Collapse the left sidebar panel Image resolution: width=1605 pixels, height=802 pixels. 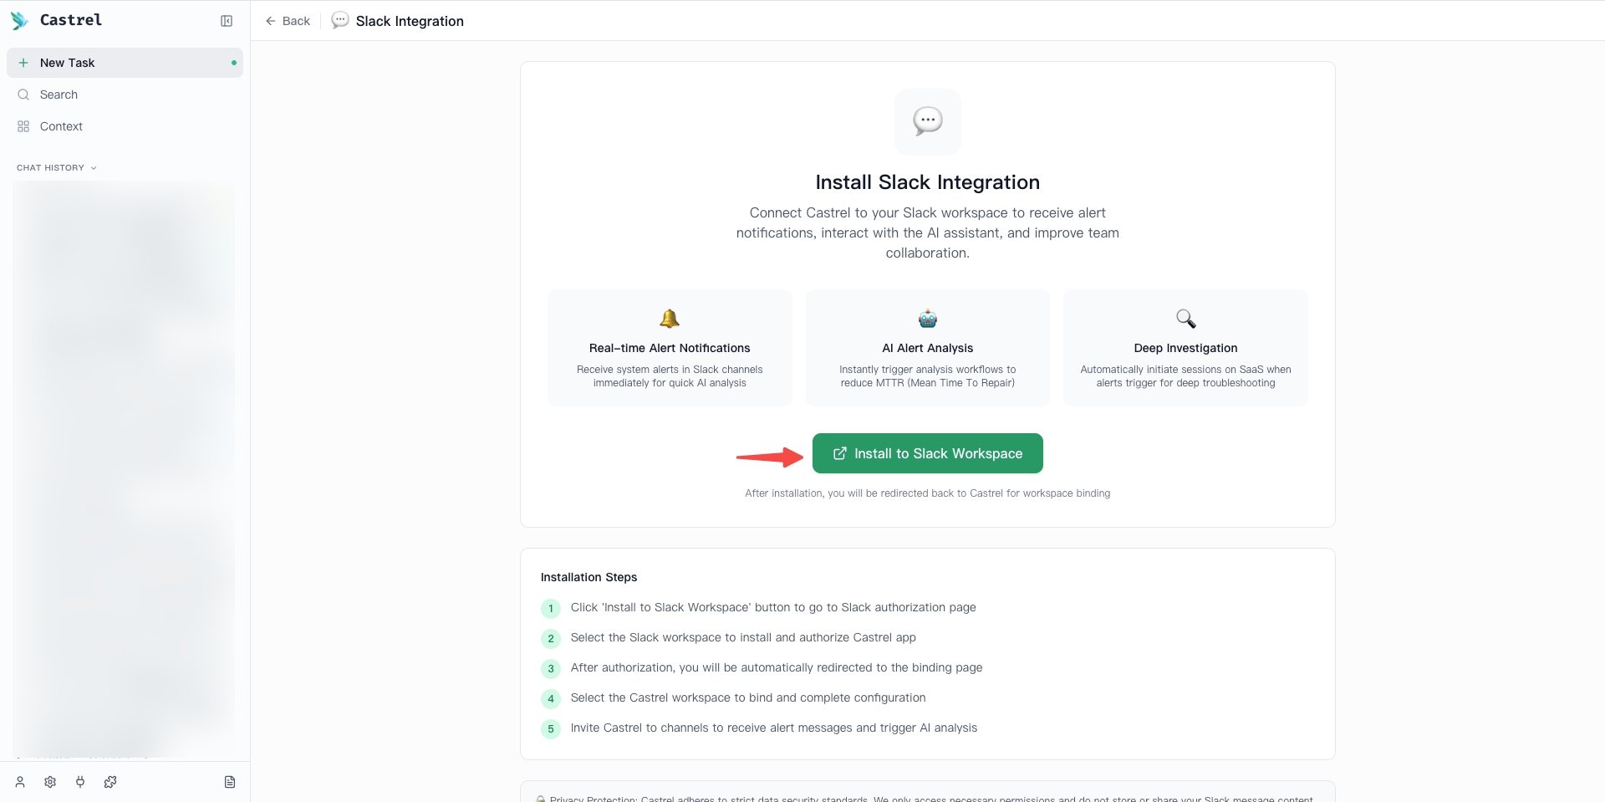tap(227, 21)
